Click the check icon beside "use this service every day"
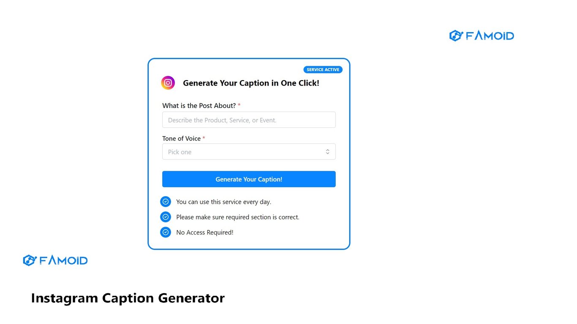Image resolution: width=577 pixels, height=324 pixels. pos(166,202)
